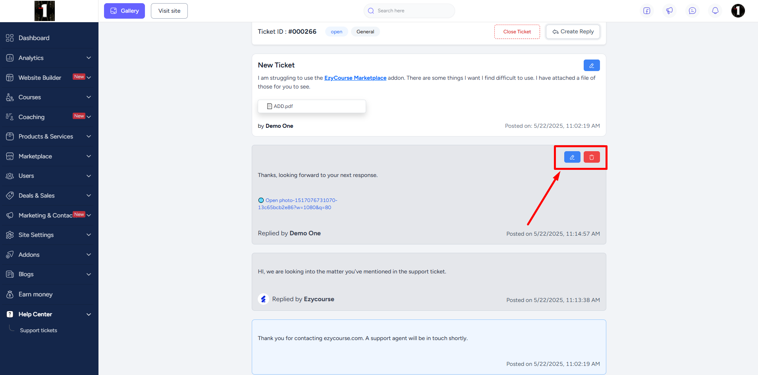Follow the EzyCourse Marketplace link
The height and width of the screenshot is (375, 758).
click(355, 78)
